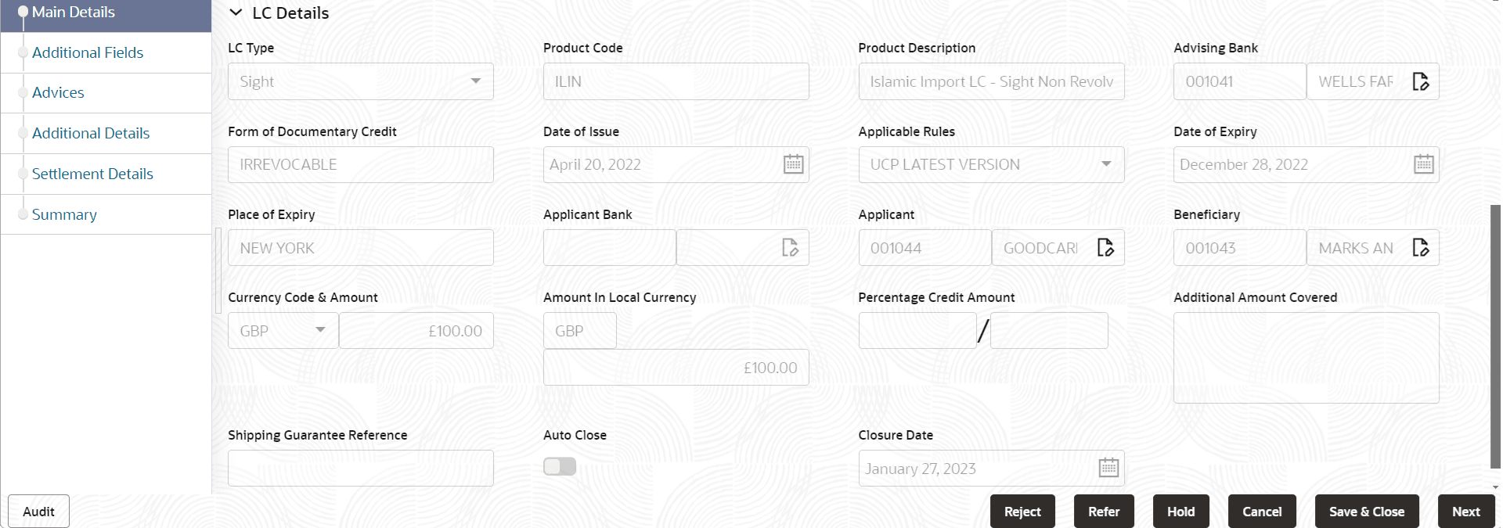This screenshot has height=528, width=1503.
Task: Toggle the Summary step indicator
Action: pyautogui.click(x=22, y=214)
